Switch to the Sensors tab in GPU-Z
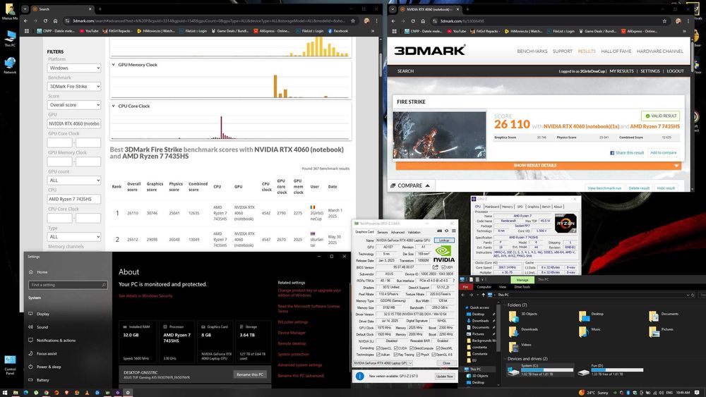706x397 pixels. coord(382,232)
